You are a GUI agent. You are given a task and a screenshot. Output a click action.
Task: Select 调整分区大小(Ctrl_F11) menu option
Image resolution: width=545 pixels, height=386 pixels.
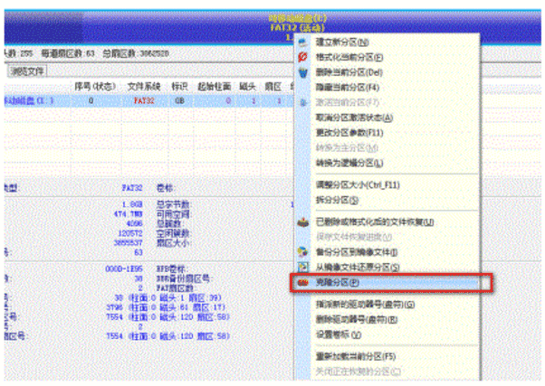(357, 184)
